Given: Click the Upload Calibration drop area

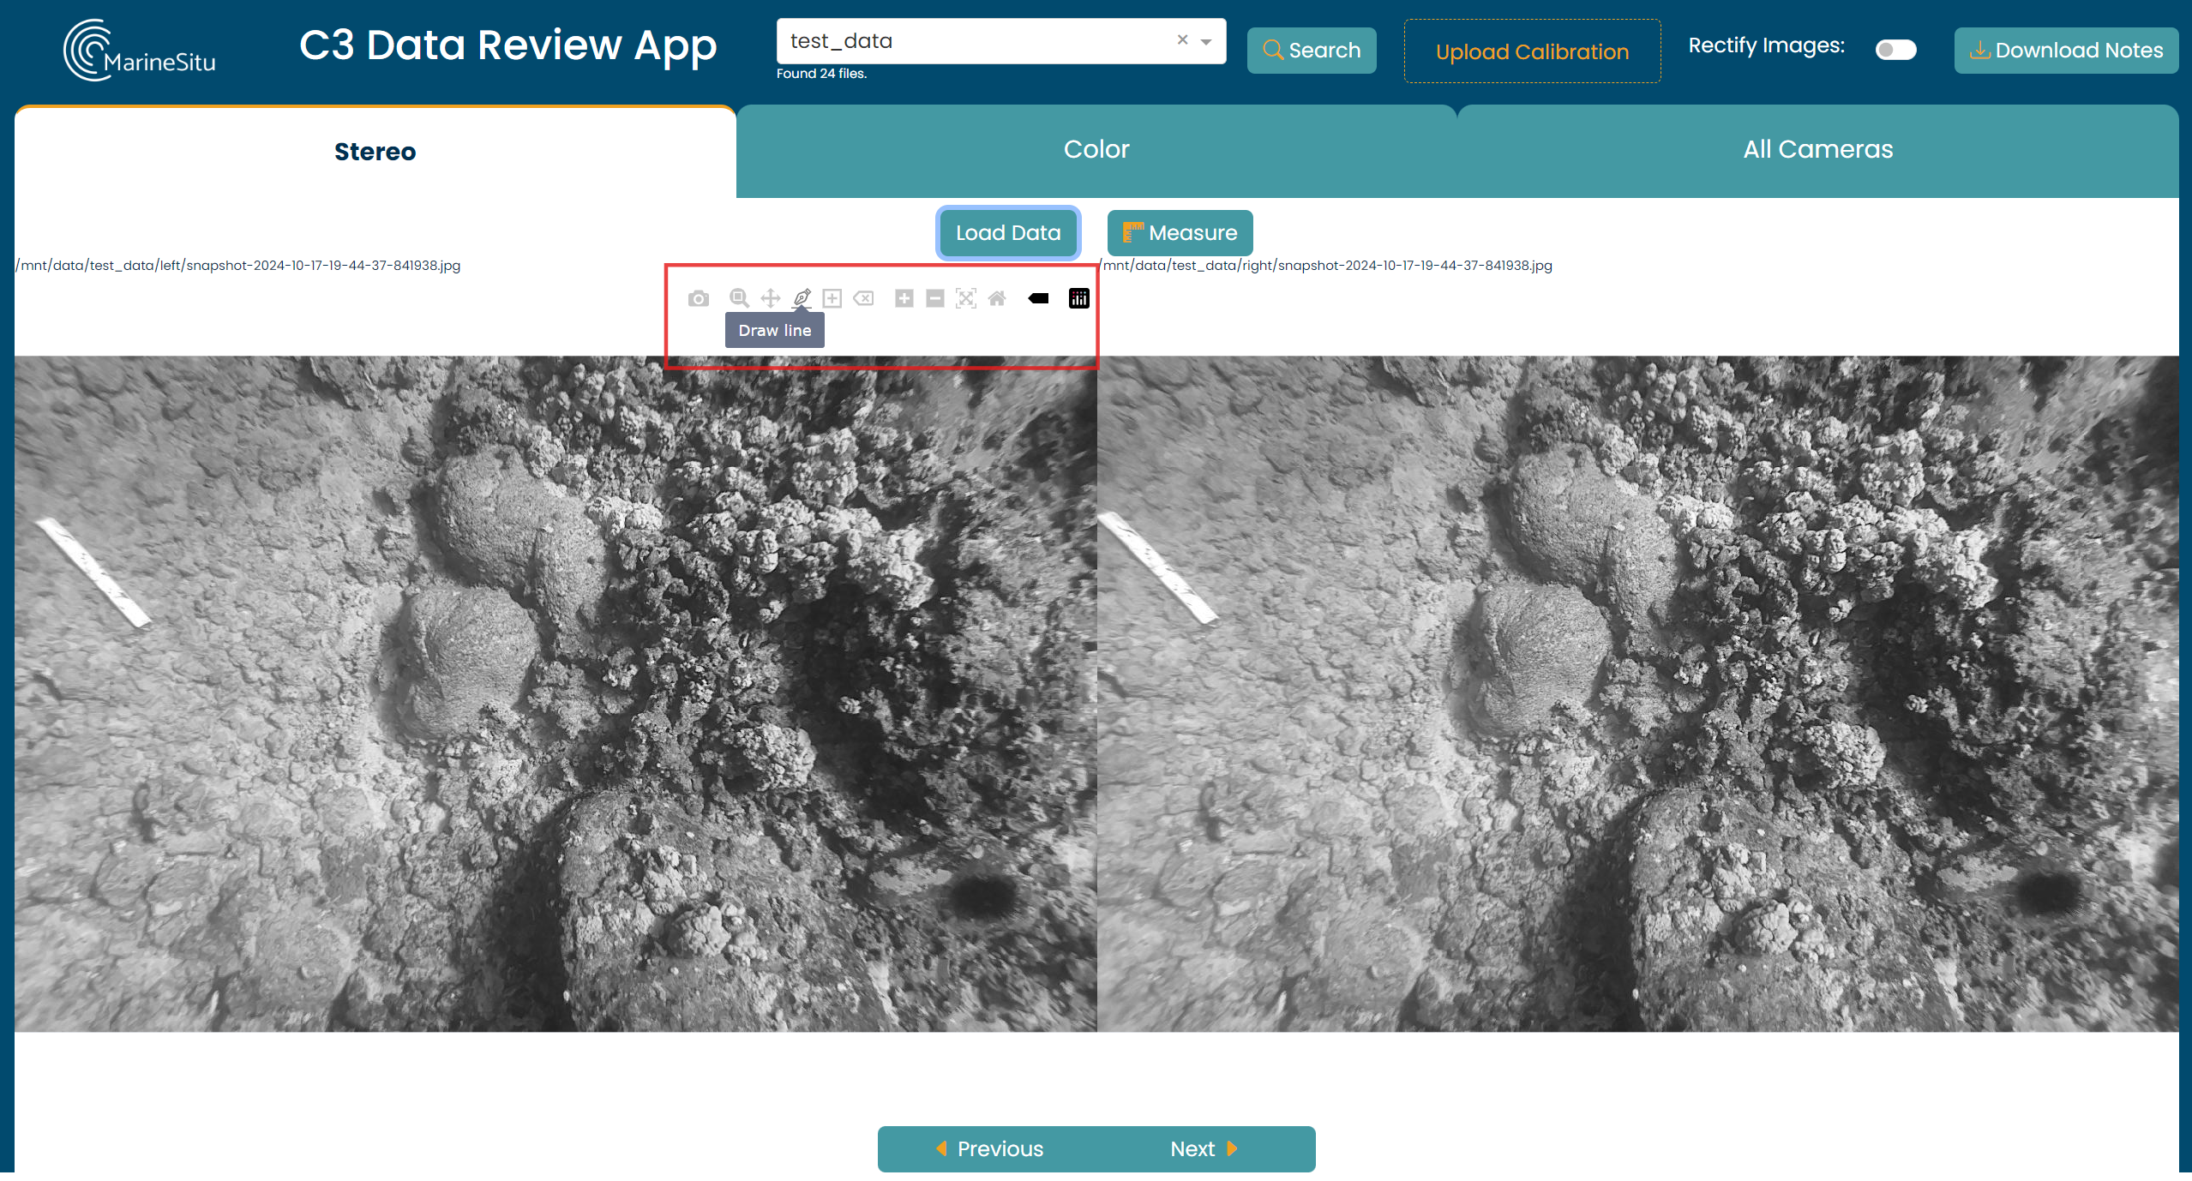Looking at the screenshot, I should pyautogui.click(x=1531, y=51).
